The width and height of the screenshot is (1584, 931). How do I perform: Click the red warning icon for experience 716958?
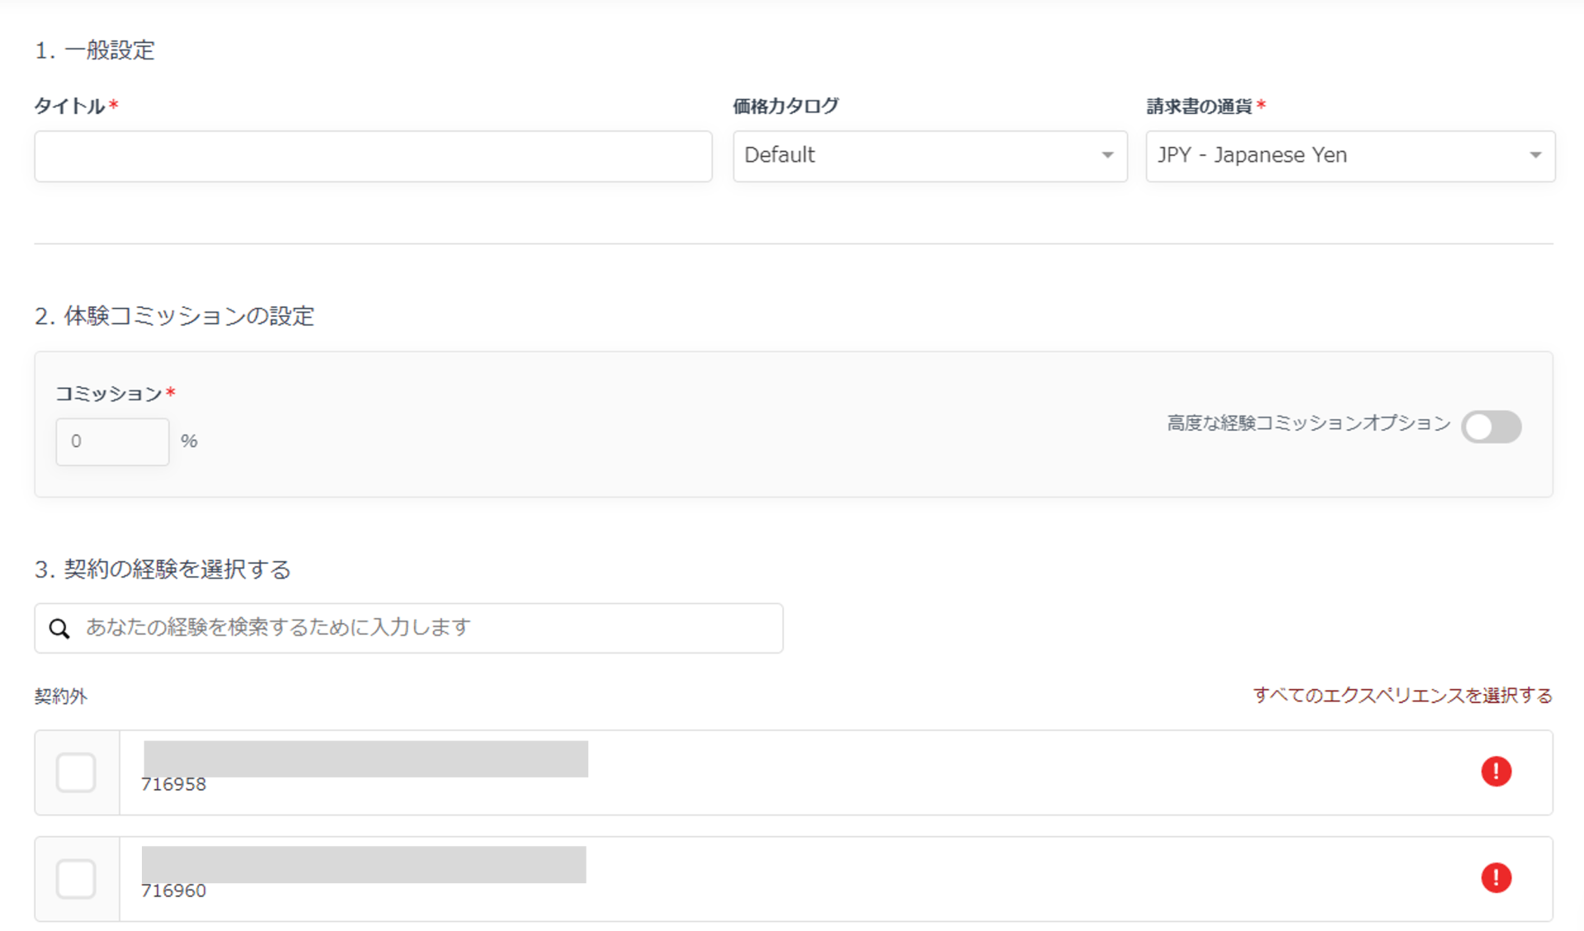(1496, 772)
